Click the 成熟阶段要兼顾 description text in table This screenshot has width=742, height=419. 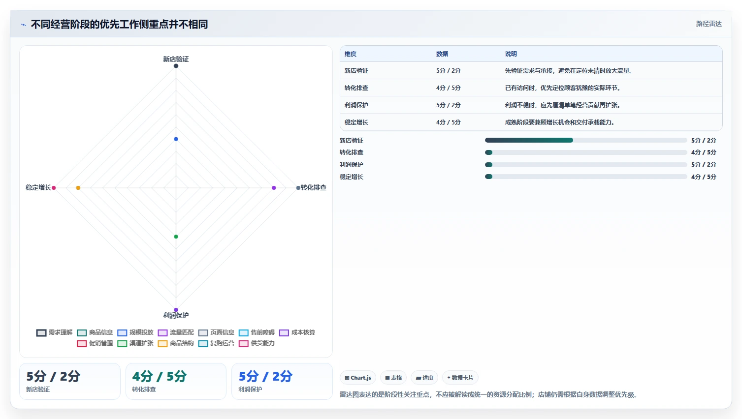click(560, 122)
